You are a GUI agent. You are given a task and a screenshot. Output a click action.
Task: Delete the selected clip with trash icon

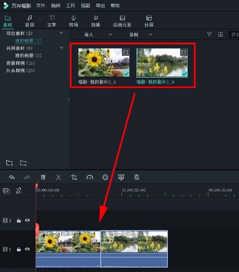[x=43, y=177]
